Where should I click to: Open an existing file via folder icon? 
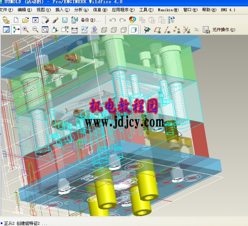pyautogui.click(x=26, y=20)
